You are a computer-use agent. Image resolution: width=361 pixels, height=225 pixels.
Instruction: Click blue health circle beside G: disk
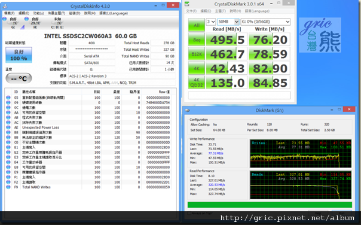4,19
